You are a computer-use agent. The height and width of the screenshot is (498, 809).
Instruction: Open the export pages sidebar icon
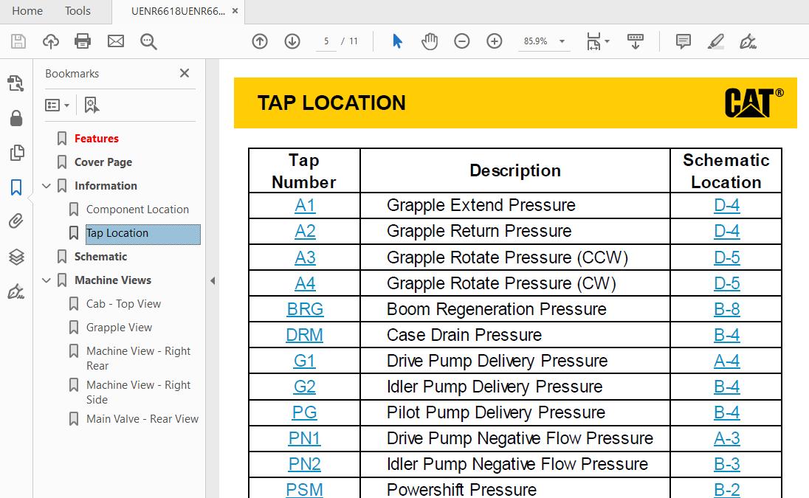[x=16, y=83]
